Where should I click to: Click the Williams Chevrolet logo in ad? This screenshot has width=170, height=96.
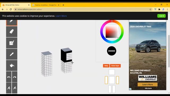(147, 78)
